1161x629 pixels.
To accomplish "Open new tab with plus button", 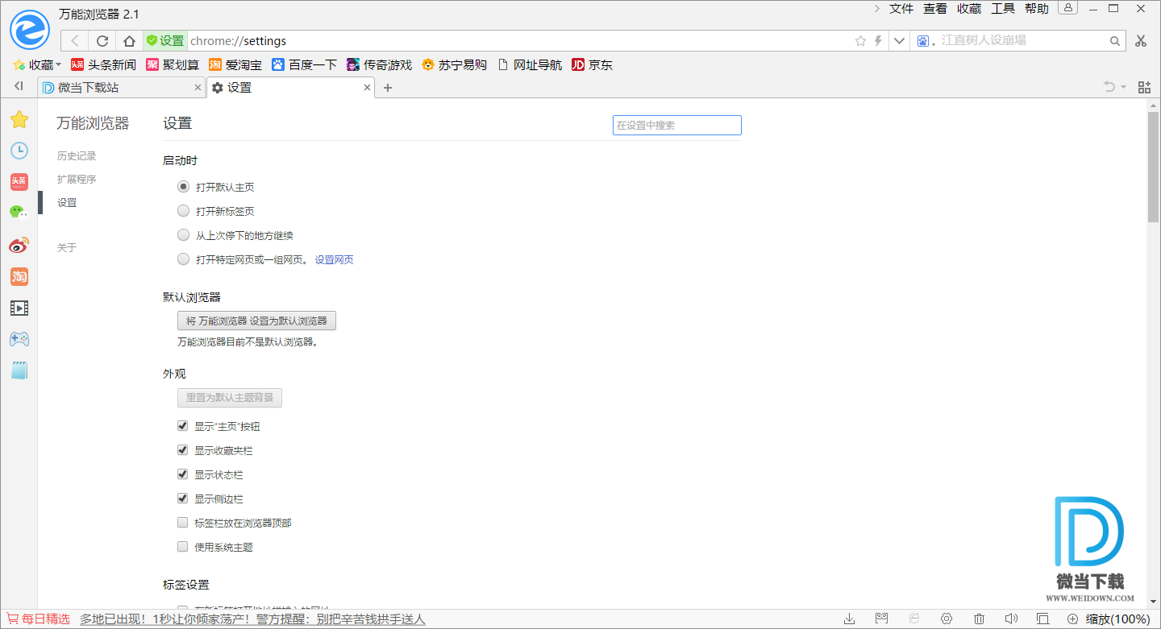I will pyautogui.click(x=388, y=88).
